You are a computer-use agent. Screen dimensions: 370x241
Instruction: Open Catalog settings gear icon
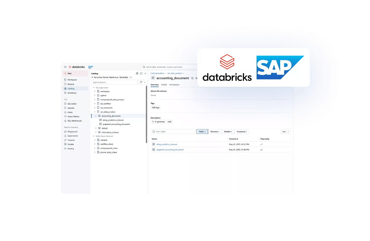coord(137,73)
